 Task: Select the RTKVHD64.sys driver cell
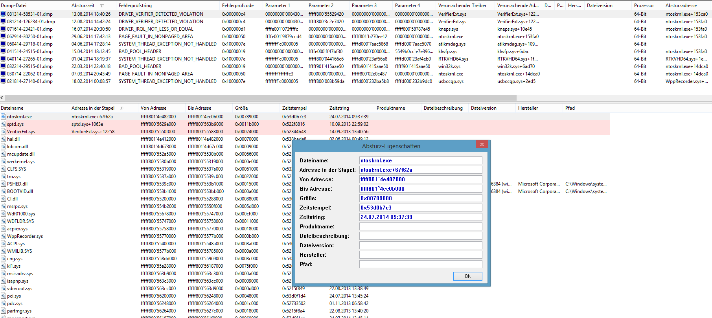(453, 59)
